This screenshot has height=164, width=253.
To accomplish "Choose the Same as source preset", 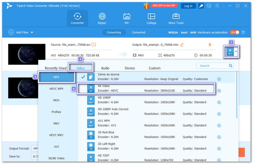I will click(156, 77).
